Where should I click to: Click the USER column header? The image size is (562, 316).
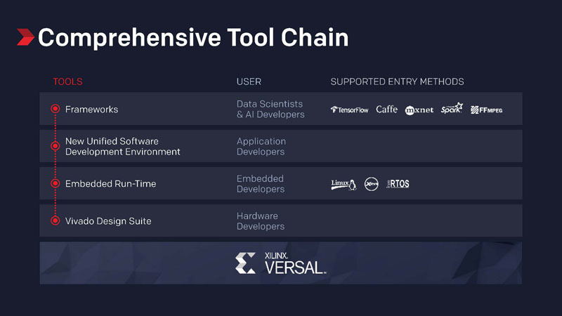(249, 81)
